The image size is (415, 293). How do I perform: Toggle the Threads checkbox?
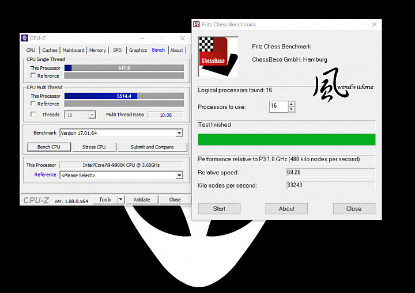click(x=33, y=114)
